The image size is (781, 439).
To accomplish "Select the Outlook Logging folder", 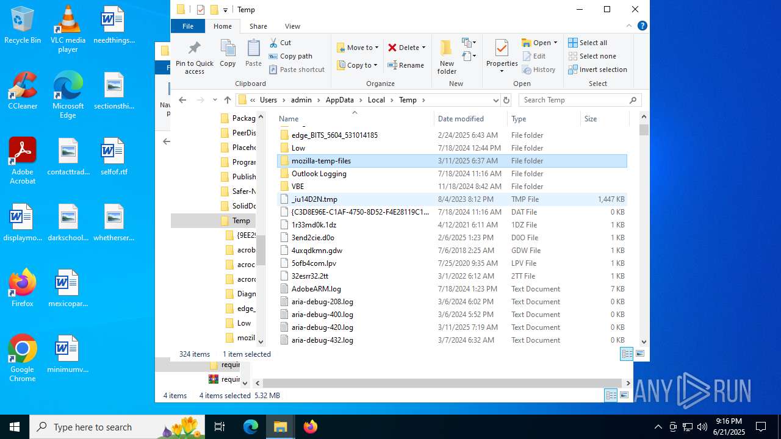I will [x=452, y=174].
